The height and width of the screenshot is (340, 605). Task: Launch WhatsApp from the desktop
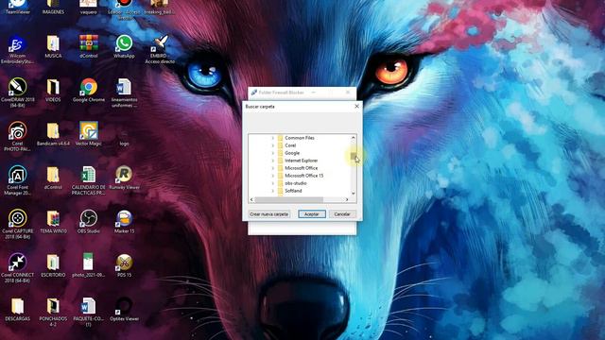(x=124, y=46)
